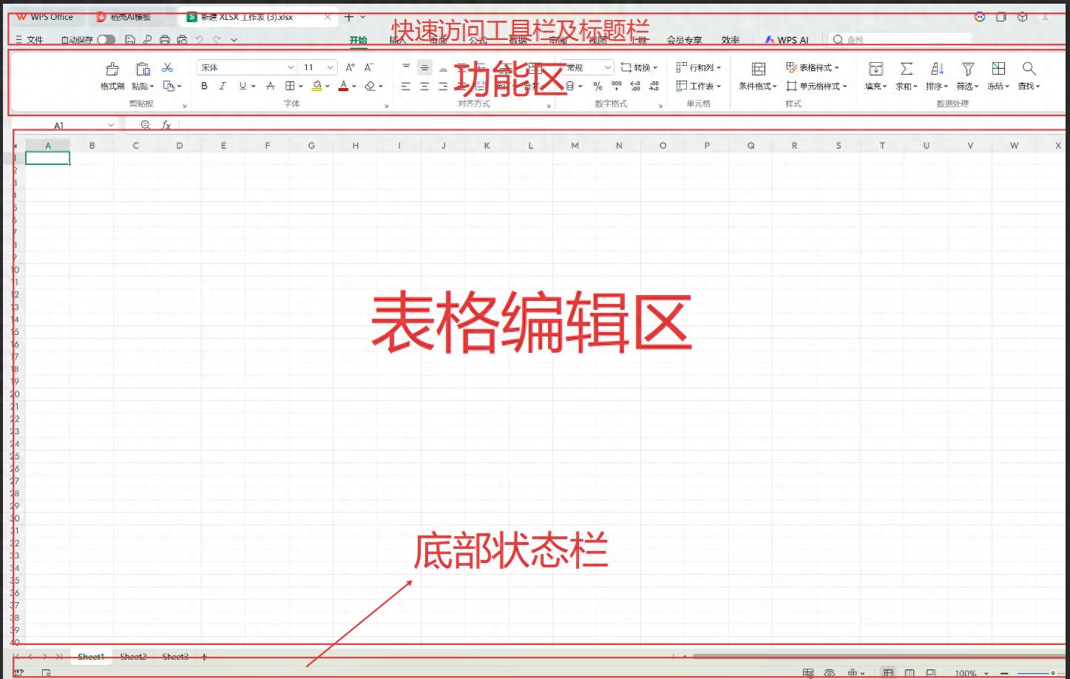Click the Cut scissors icon
The width and height of the screenshot is (1070, 679).
pos(168,67)
